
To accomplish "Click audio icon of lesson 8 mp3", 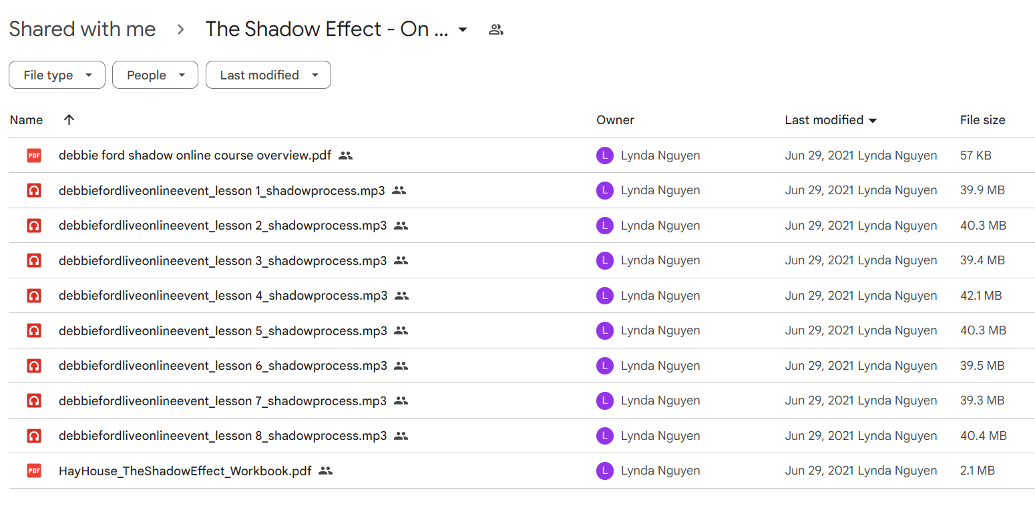I will pyautogui.click(x=34, y=436).
